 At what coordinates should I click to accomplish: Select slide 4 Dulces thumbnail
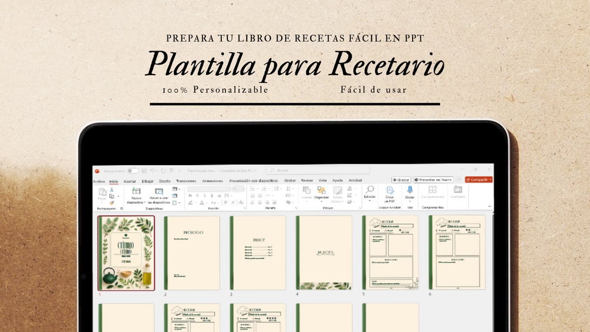click(324, 253)
